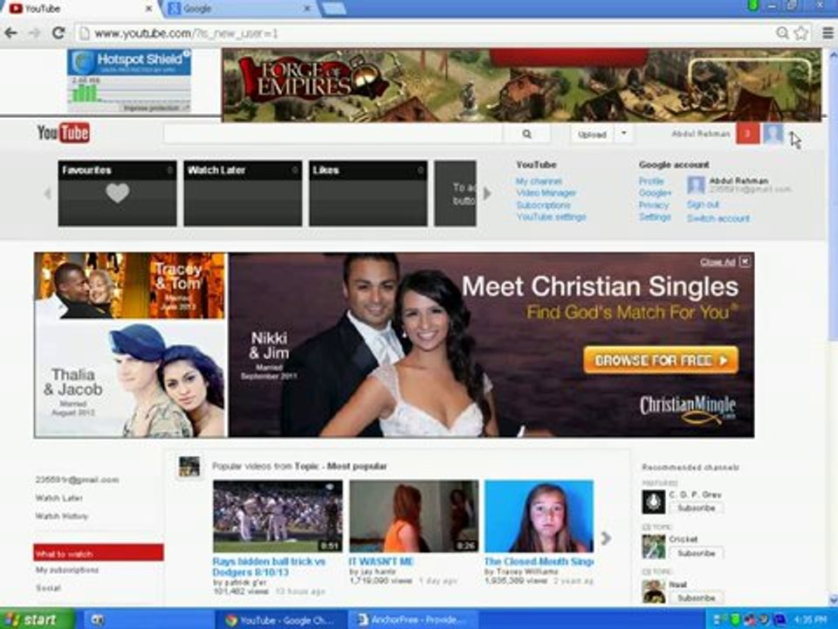Image resolution: width=838 pixels, height=629 pixels.
Task: Click the C. G. P. Grey channel icon
Action: (x=653, y=502)
